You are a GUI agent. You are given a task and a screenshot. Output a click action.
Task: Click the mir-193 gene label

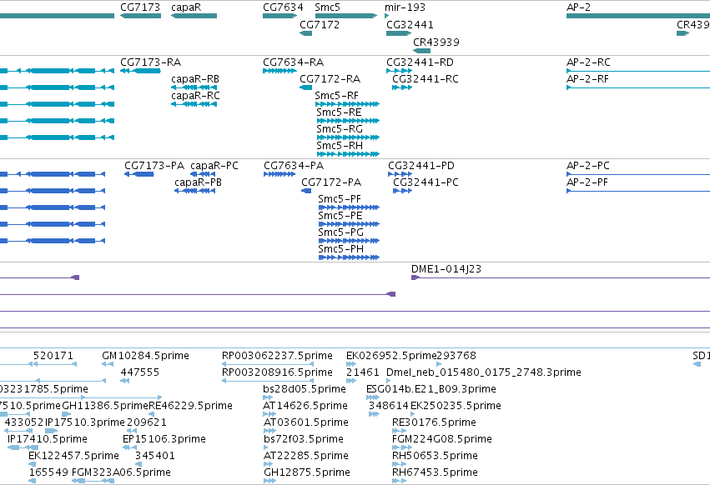(x=405, y=7)
